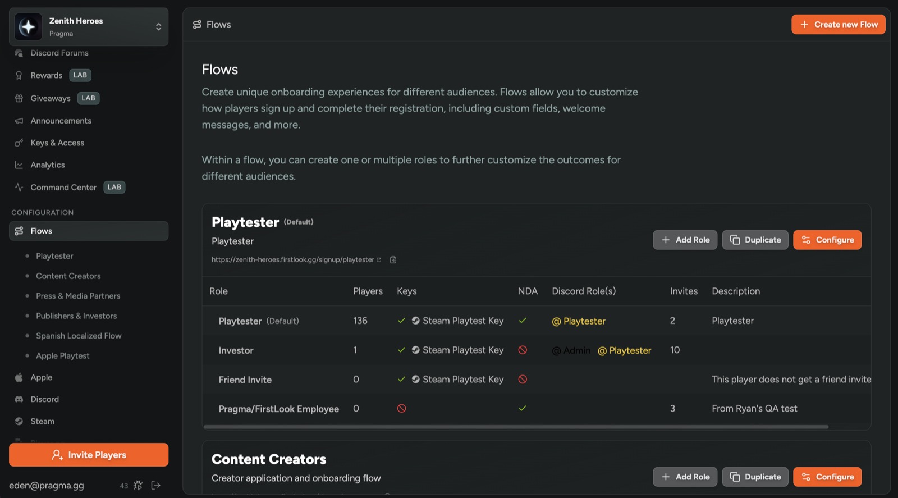Select Flows under Configuration

89,231
